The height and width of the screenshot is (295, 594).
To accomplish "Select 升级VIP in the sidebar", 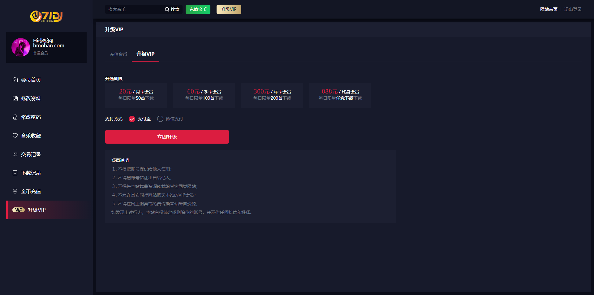I will pyautogui.click(x=46, y=210).
